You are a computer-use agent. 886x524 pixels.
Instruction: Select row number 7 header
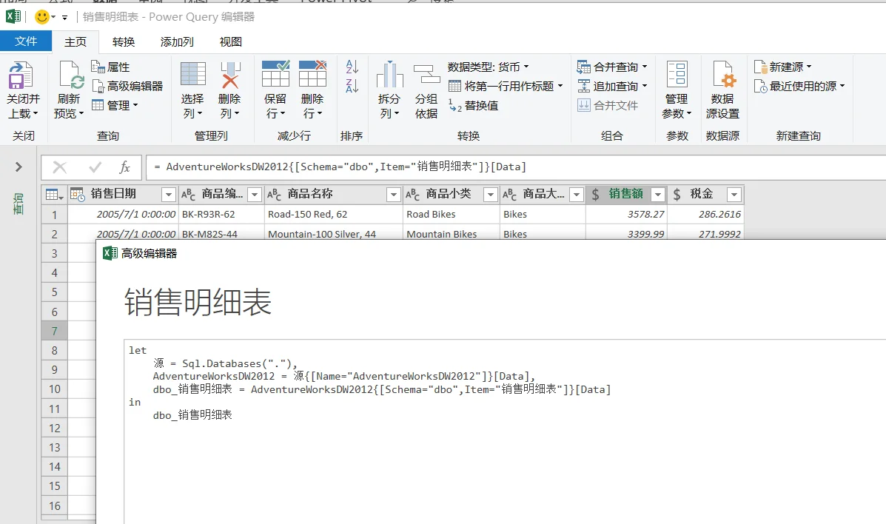[x=54, y=332]
